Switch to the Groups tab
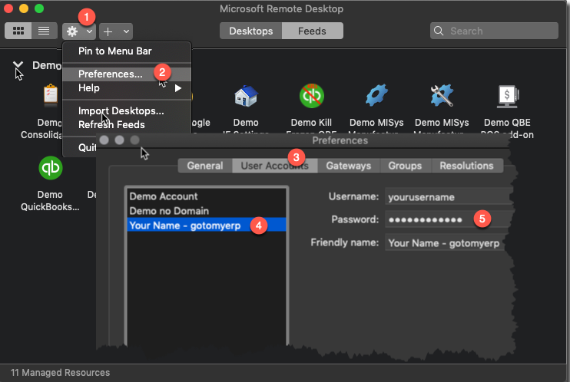Screen dimensions: 570x382 coord(405,166)
